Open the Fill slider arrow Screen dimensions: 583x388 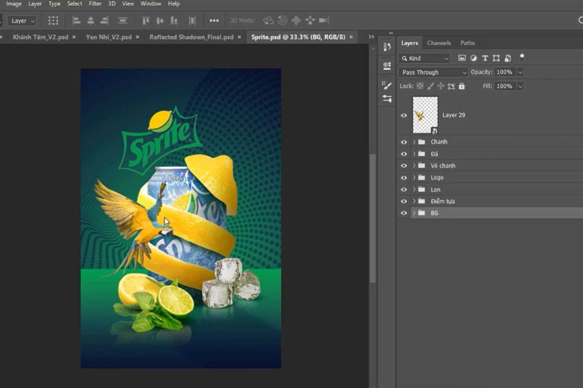[520, 86]
